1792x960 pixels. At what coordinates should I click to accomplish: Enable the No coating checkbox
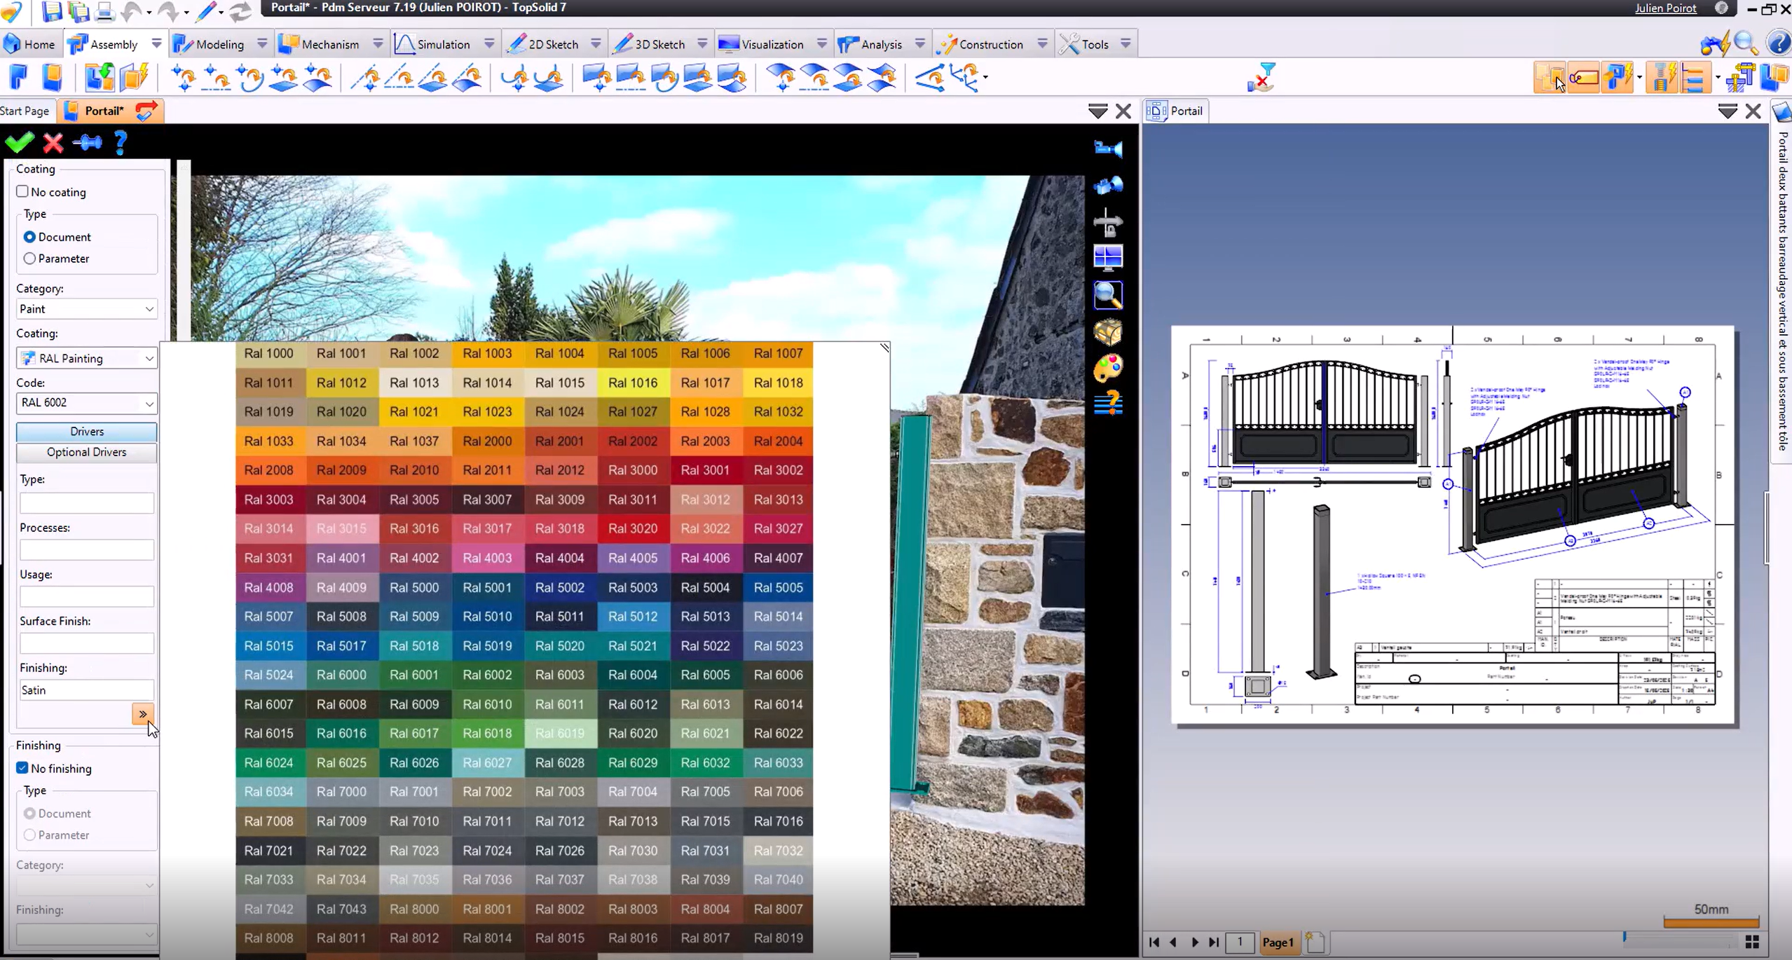point(22,191)
